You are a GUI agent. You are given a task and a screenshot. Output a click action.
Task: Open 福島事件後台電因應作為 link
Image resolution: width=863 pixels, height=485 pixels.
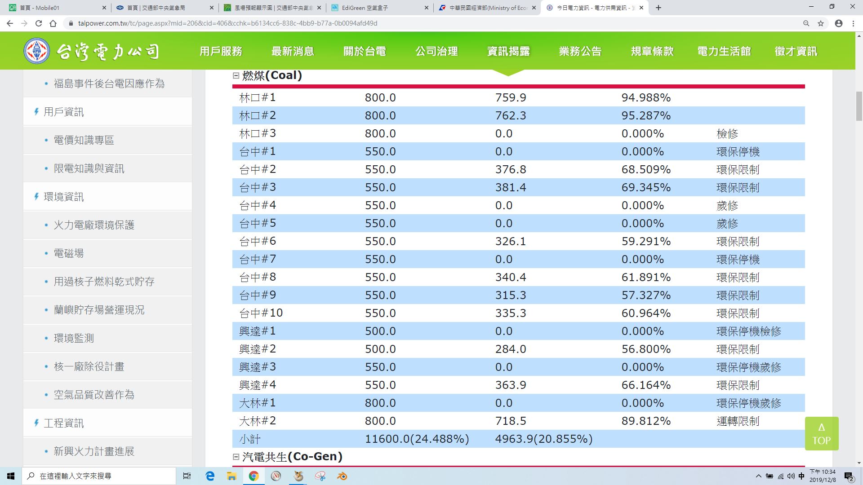[x=109, y=84]
